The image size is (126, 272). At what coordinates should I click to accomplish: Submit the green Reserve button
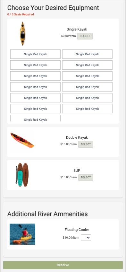coord(63,265)
